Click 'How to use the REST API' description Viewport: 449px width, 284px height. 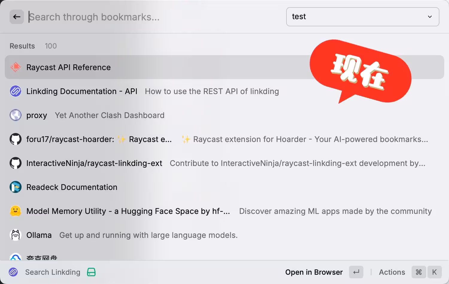click(212, 91)
